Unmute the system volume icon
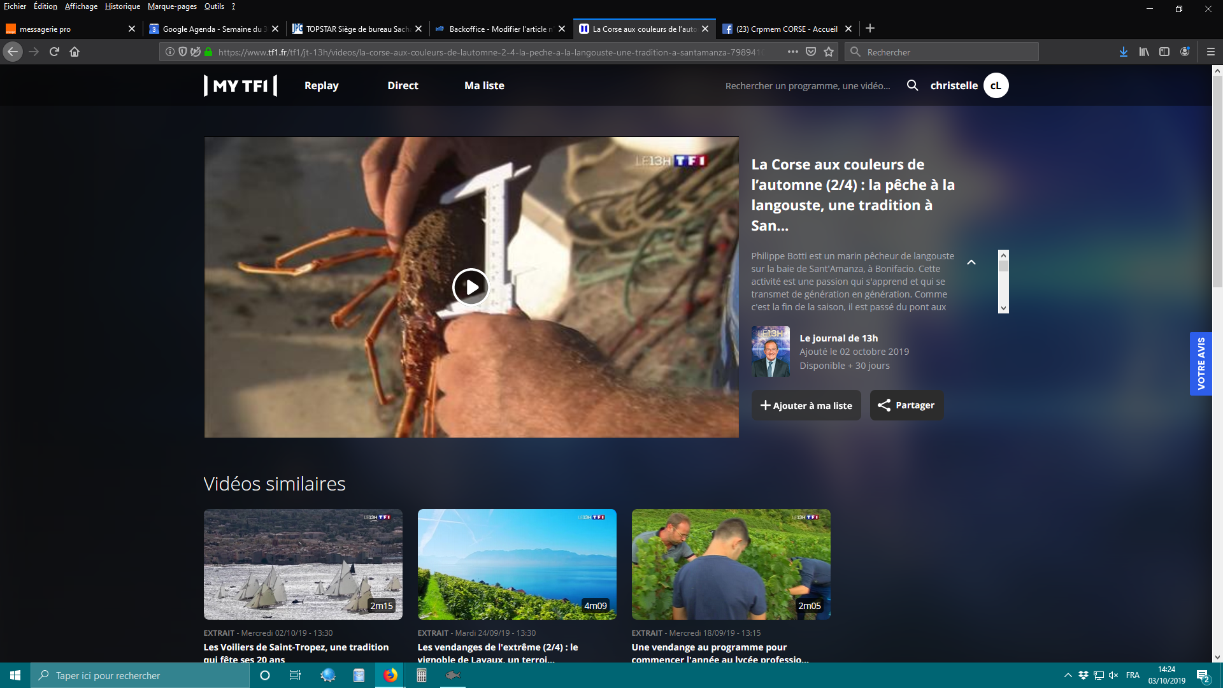Image resolution: width=1223 pixels, height=688 pixels. click(1113, 675)
